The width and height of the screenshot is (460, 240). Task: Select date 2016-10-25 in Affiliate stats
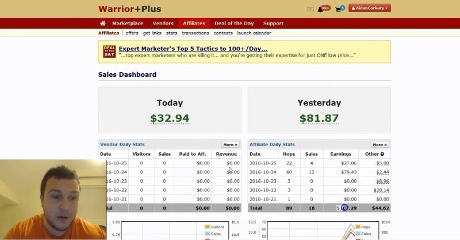coord(263,163)
